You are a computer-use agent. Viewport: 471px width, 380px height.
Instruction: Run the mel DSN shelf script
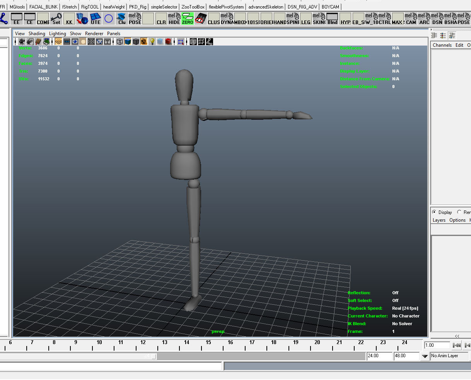click(x=437, y=19)
